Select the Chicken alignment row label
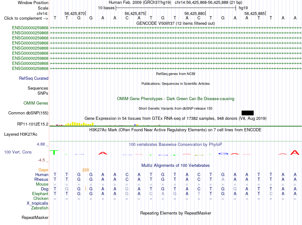The image size is (302, 225). tap(41, 198)
